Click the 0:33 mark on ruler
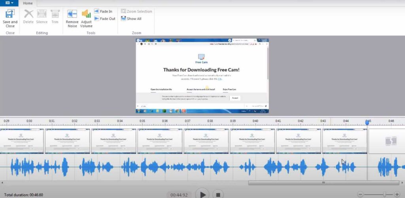This screenshot has width=405, height=198. pos(97,121)
